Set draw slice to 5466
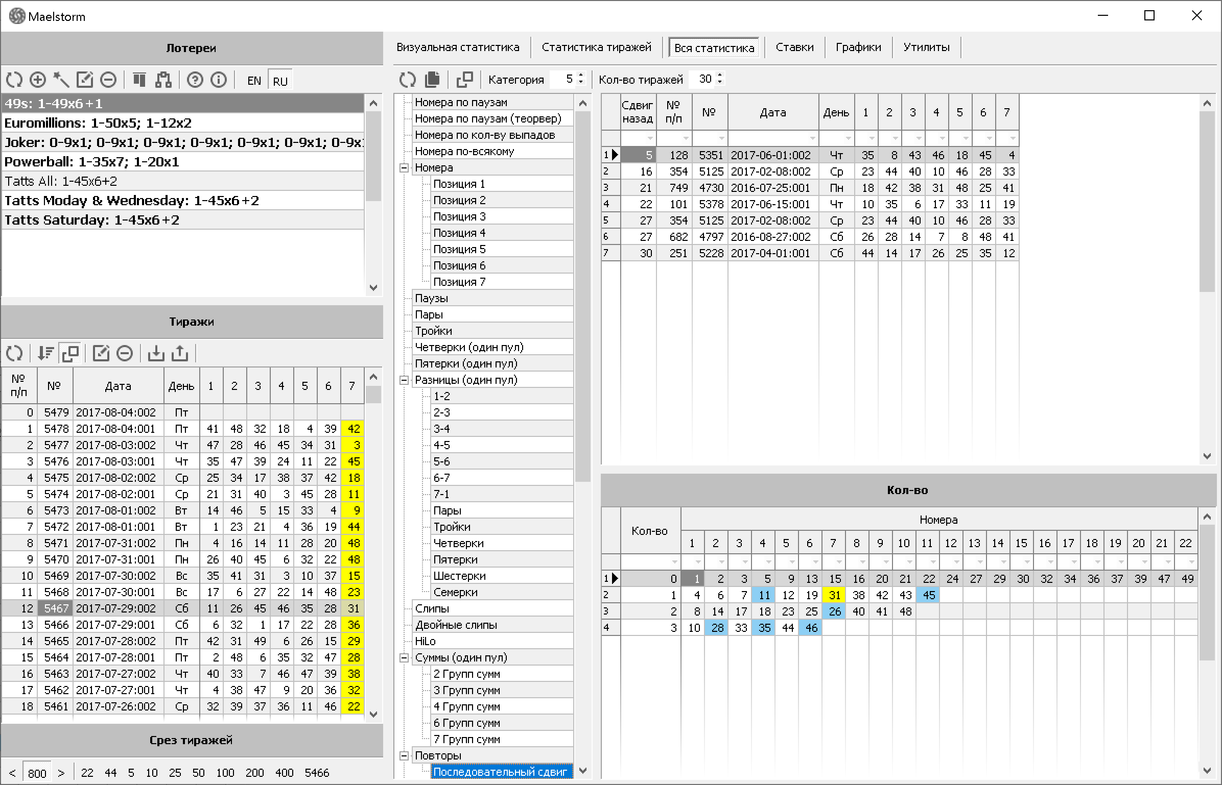Screen dimensions: 1222x785 click(317, 773)
